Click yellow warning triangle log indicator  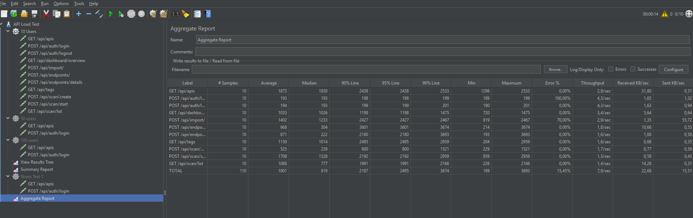[664, 14]
